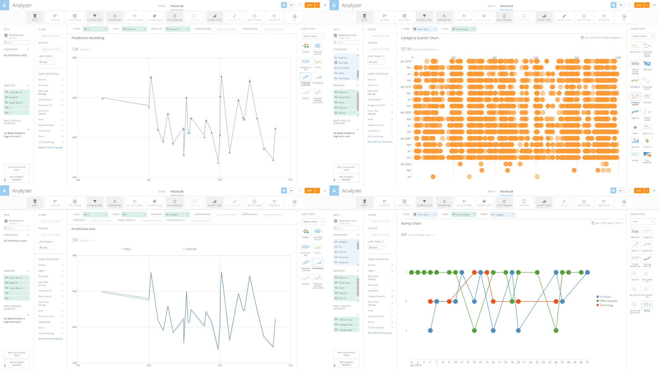
Task: Toggle Auto Preview in Bump Chart window
Action: (x=504, y=202)
